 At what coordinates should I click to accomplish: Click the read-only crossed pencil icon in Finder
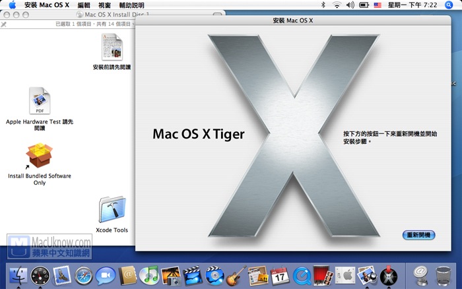pos(3,24)
